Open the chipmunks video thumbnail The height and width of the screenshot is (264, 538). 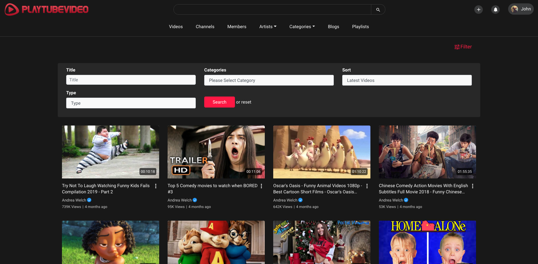click(x=216, y=242)
